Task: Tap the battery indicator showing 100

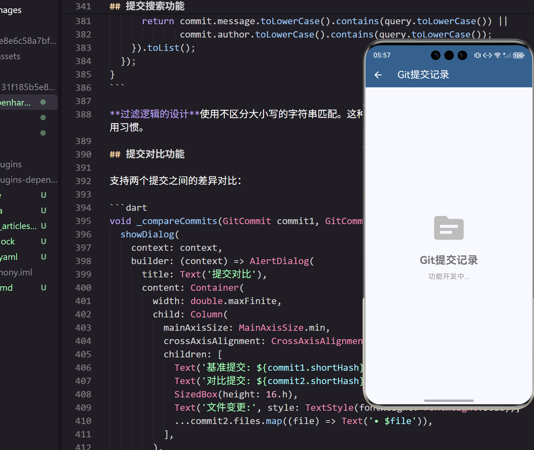Action: tap(518, 55)
